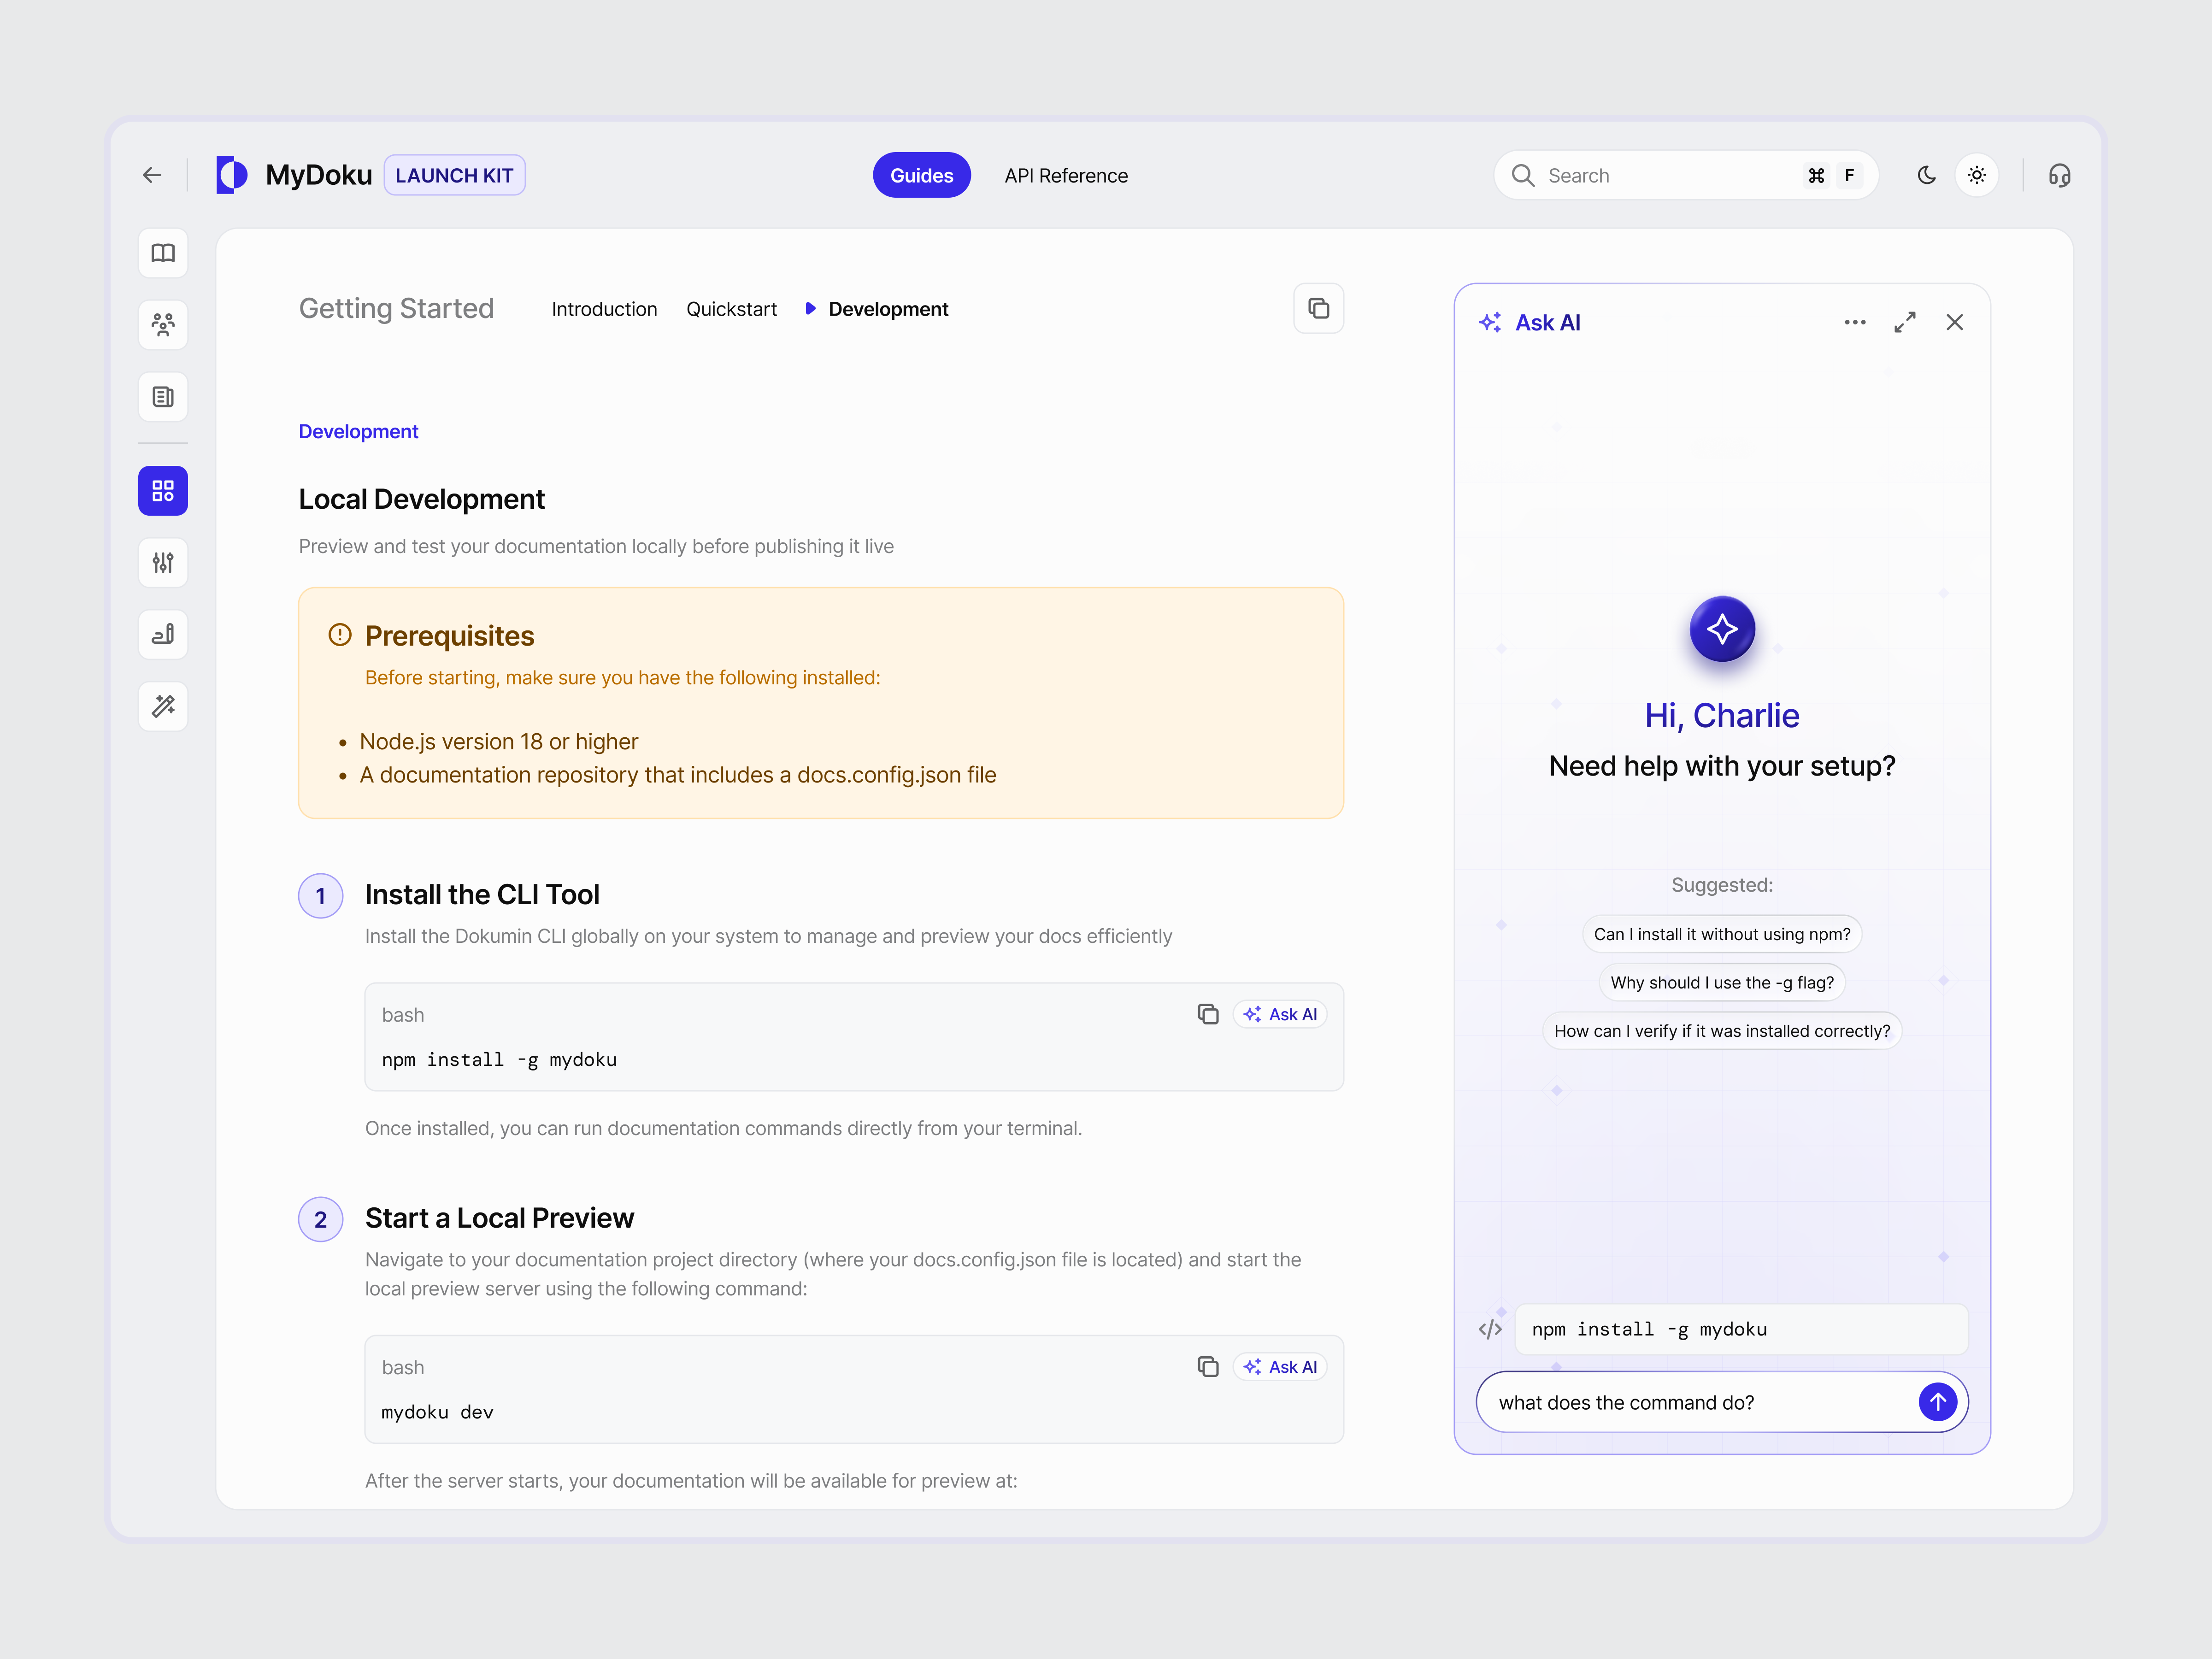Enable light mode using the sun icon
The image size is (2212, 1659).
click(1977, 174)
